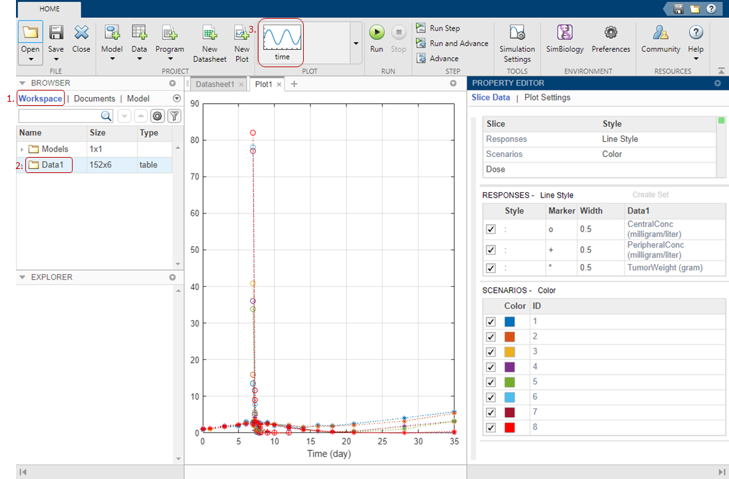The width and height of the screenshot is (729, 479).
Task: Click the Model icon in PROJECT group
Action: point(111,33)
